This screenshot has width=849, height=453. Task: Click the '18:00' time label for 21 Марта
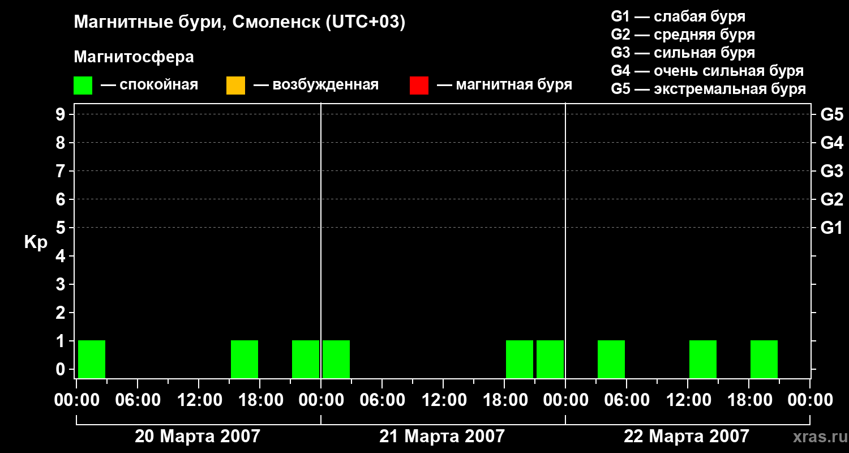pyautogui.click(x=504, y=400)
